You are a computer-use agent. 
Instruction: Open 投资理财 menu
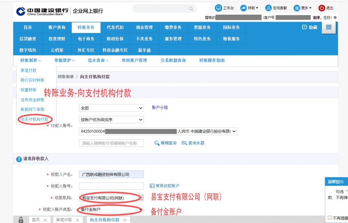click(x=57, y=39)
